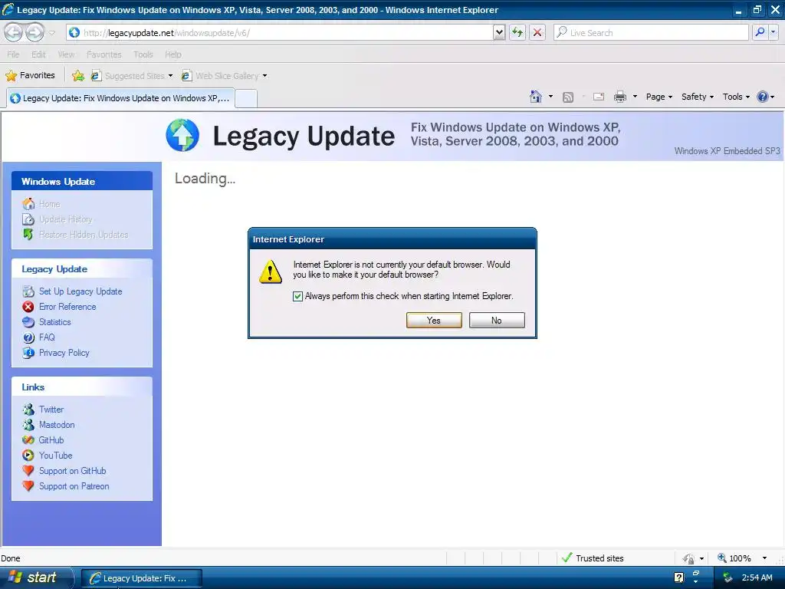785x589 pixels.
Task: Open the Help menu bar item
Action: click(173, 54)
